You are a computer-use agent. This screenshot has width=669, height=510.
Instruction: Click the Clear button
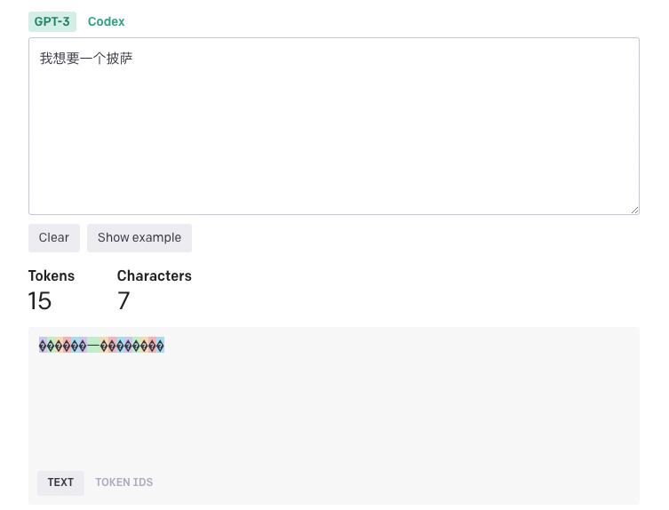click(x=54, y=238)
